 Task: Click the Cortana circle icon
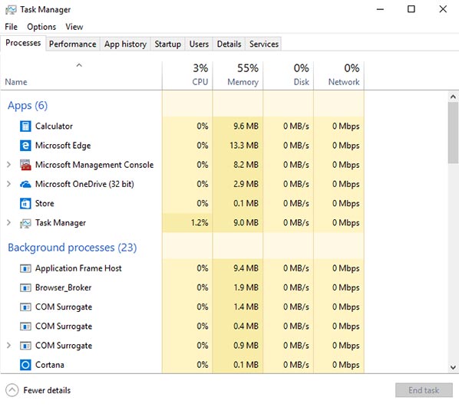25,365
